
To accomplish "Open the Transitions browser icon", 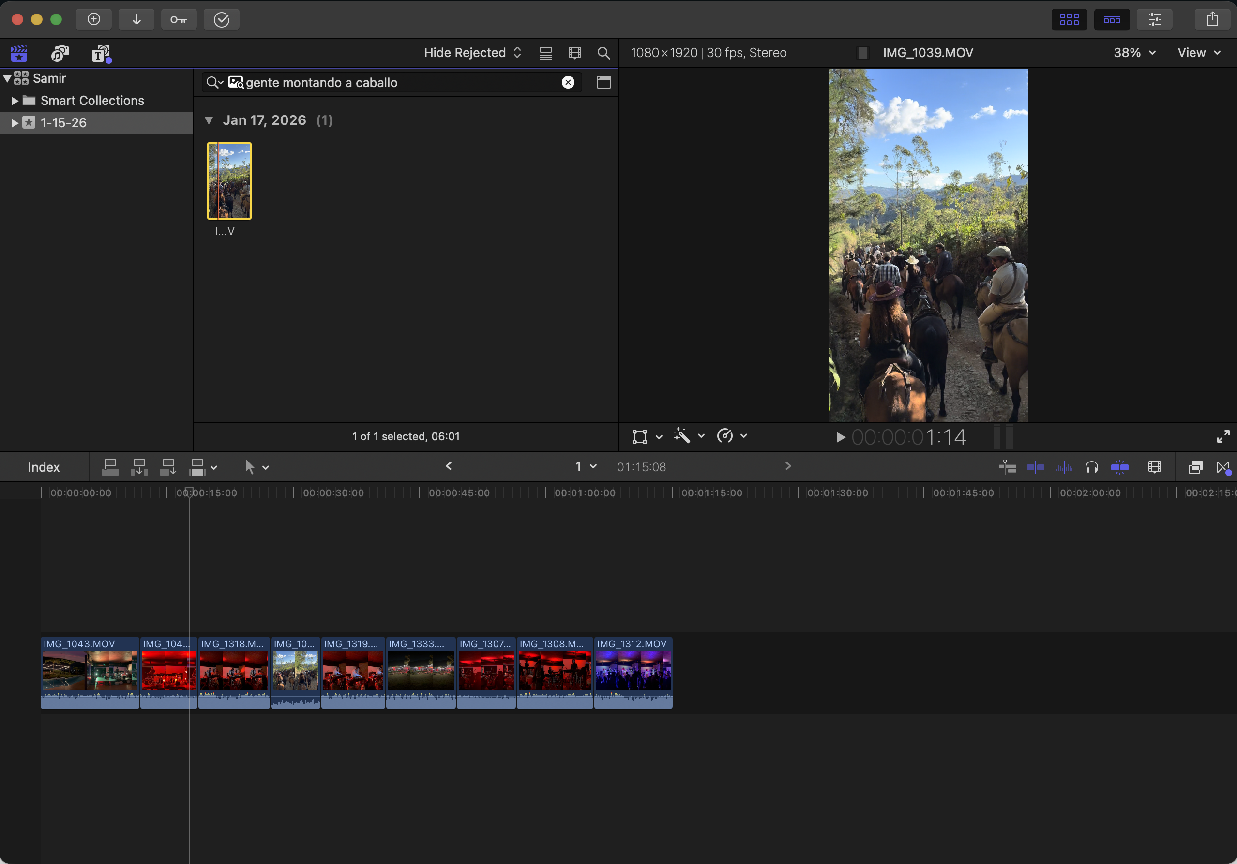I will pyautogui.click(x=1223, y=467).
